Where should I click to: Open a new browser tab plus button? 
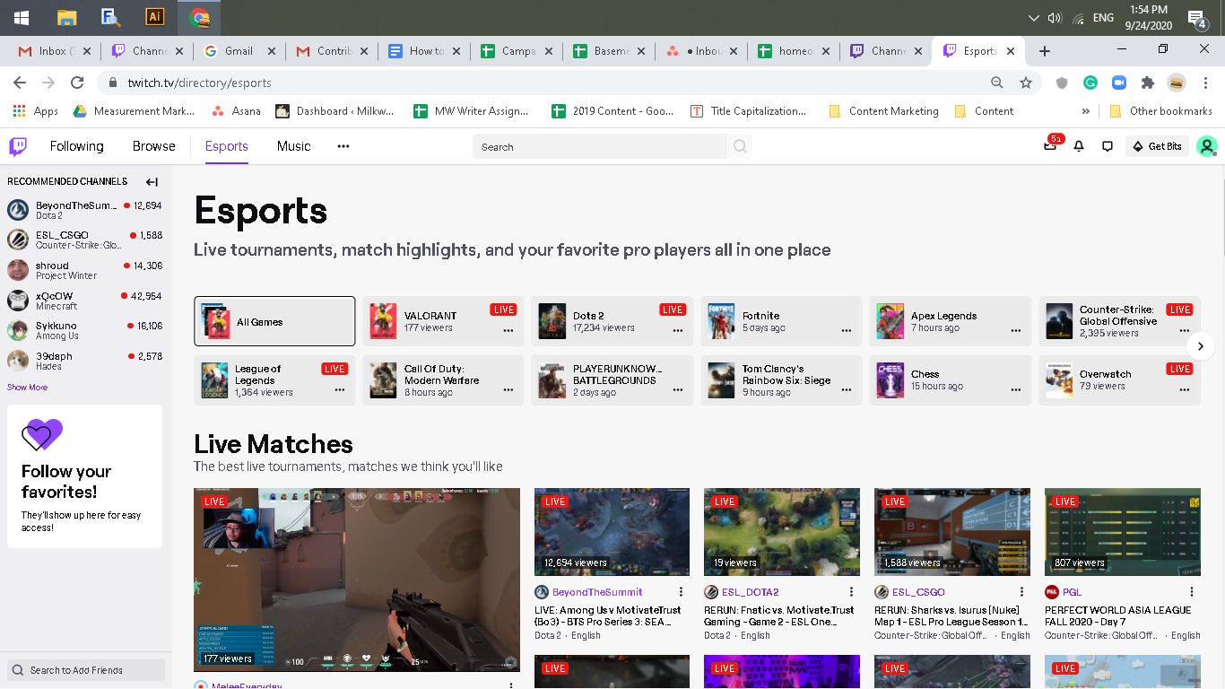(1045, 51)
